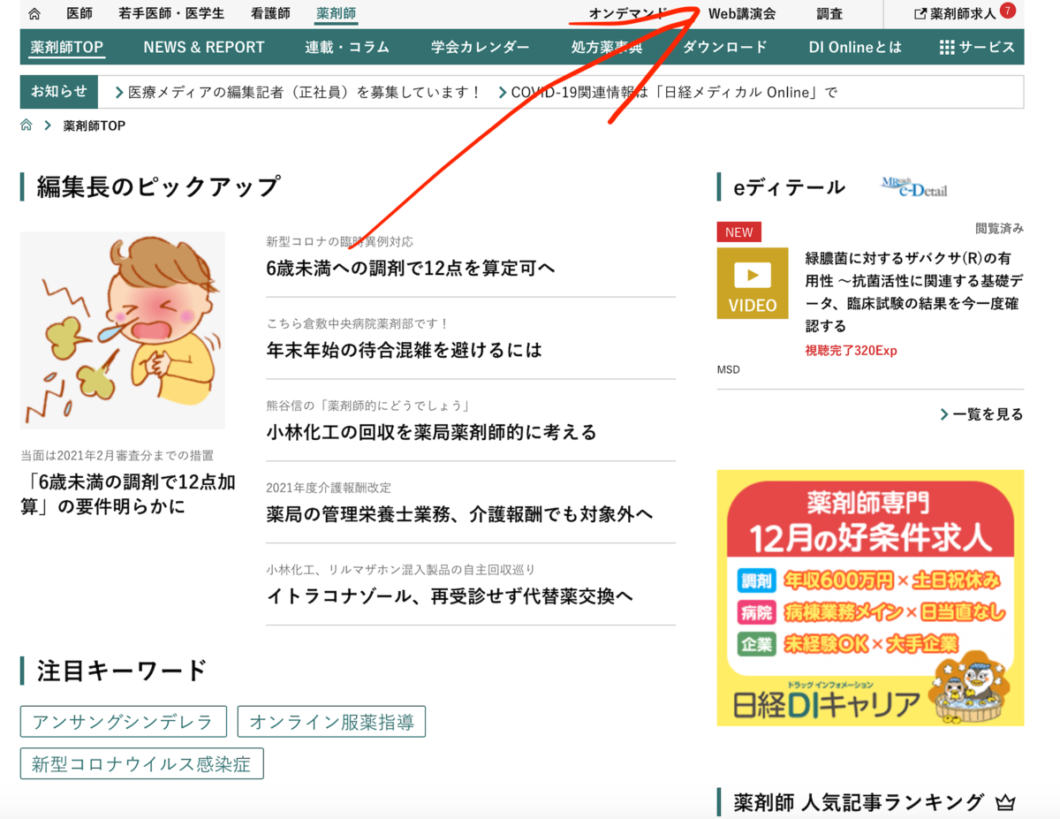Click the 編集長のピックアップ heading
This screenshot has width=1060, height=819.
pos(158,186)
